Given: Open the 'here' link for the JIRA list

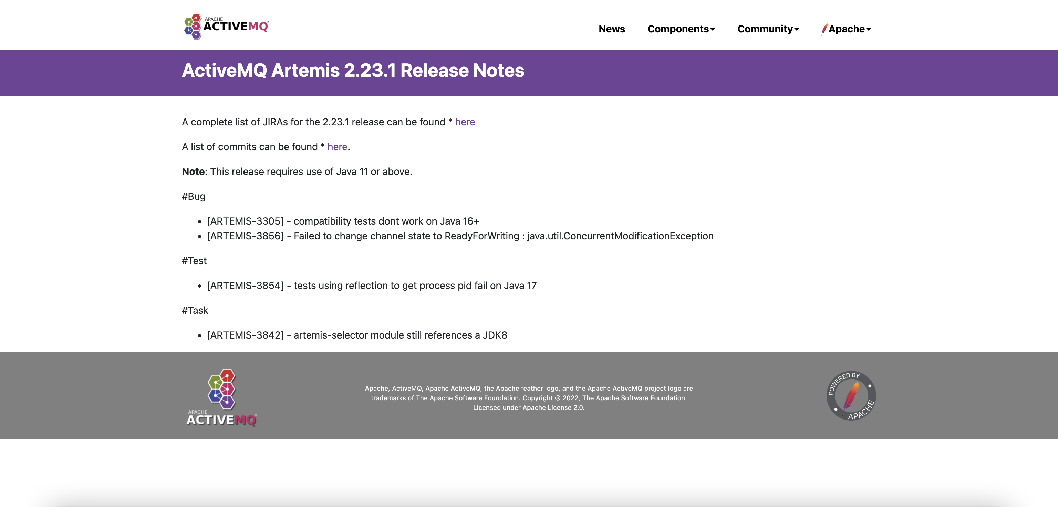Looking at the screenshot, I should pyautogui.click(x=465, y=122).
